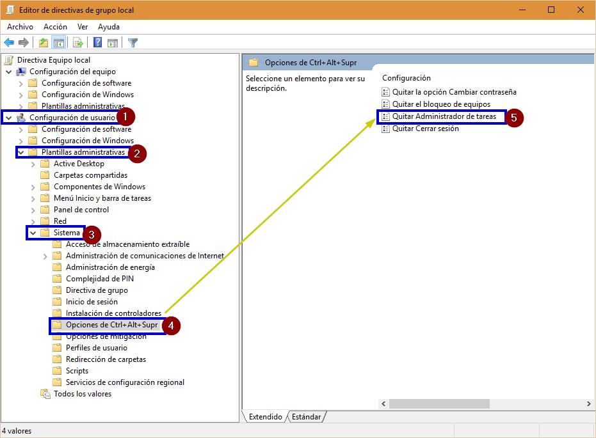Switch to the Extendido tab

tap(265, 417)
